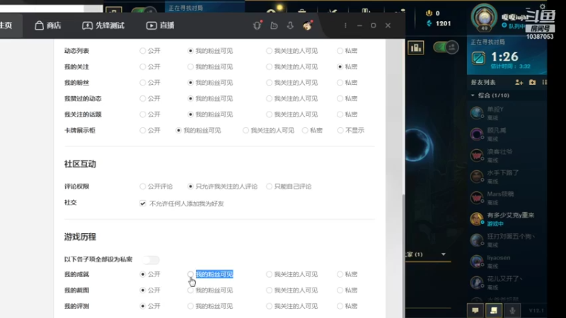The height and width of the screenshot is (318, 566).
Task: Set 卡牌展示柜 to 我关注的人可见
Action: 246,130
